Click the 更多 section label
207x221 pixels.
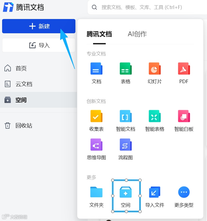[x=91, y=177]
